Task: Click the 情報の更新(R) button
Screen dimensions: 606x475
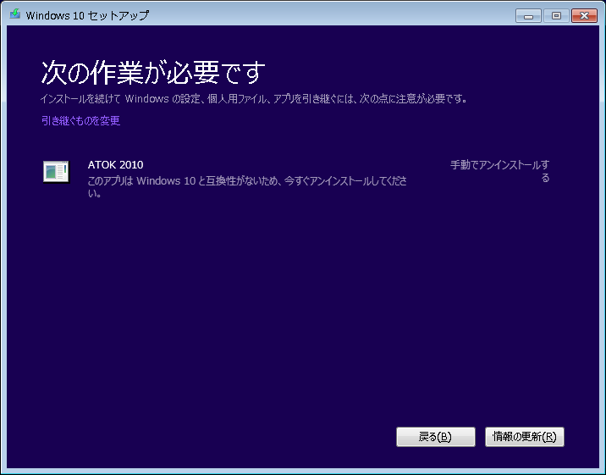Action: click(x=525, y=437)
